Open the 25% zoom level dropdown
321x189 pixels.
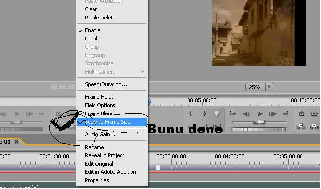click(269, 87)
